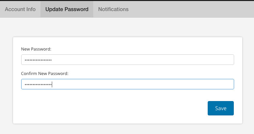Click the "New Password:" label text

(x=37, y=49)
